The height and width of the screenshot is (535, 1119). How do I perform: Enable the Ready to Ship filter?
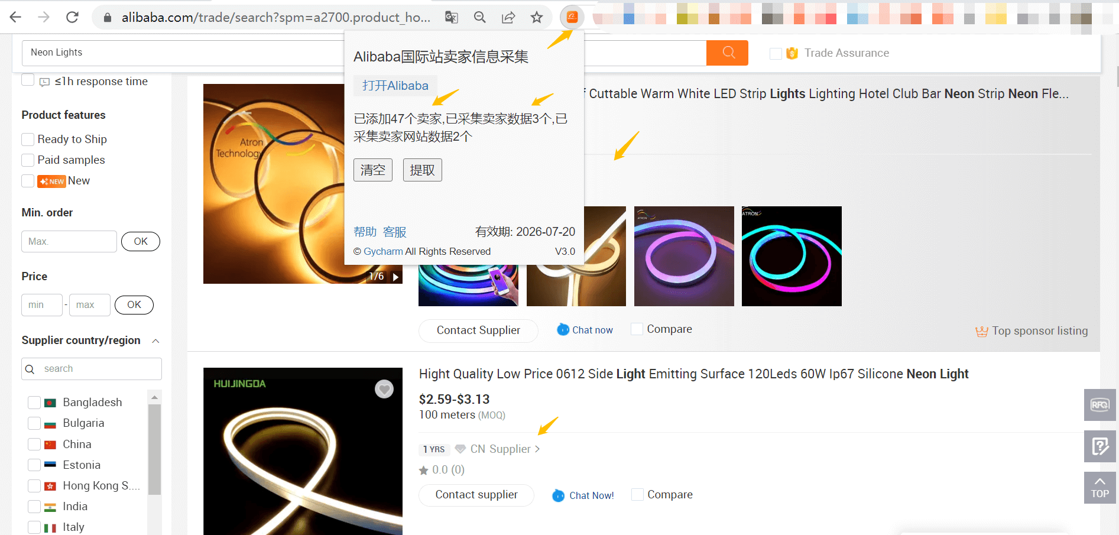coord(28,140)
